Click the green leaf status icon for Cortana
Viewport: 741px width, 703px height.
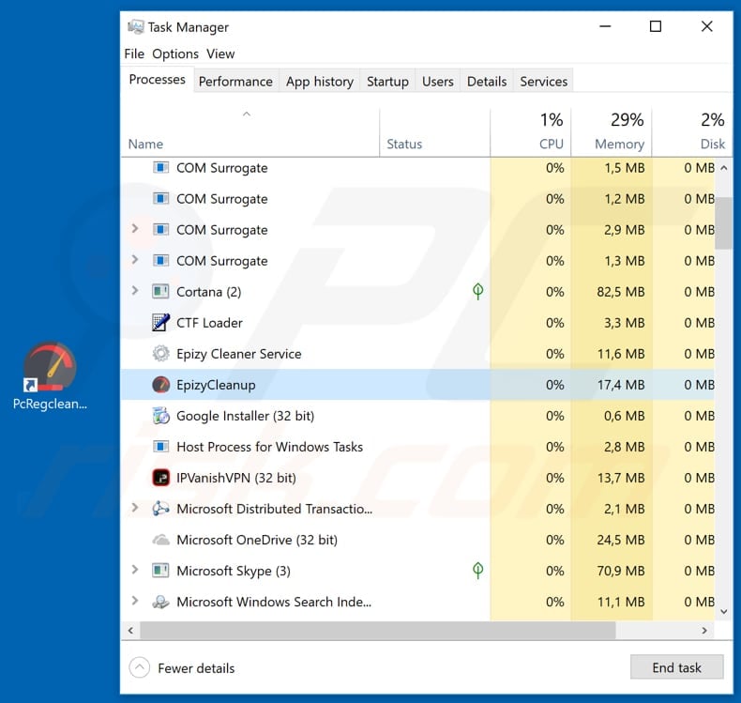click(x=477, y=291)
